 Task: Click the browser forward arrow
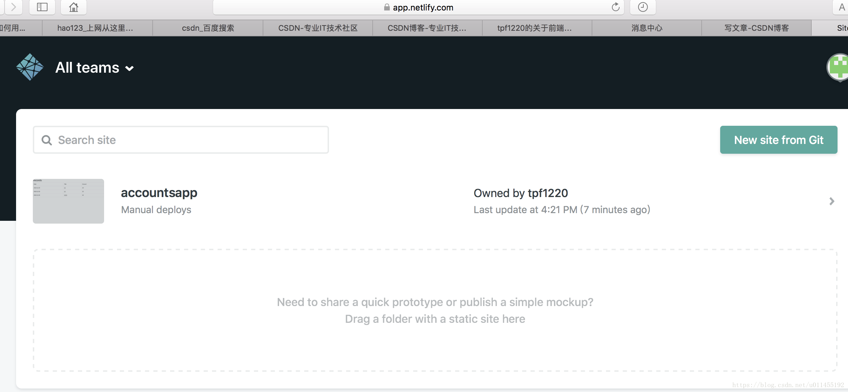pyautogui.click(x=13, y=7)
